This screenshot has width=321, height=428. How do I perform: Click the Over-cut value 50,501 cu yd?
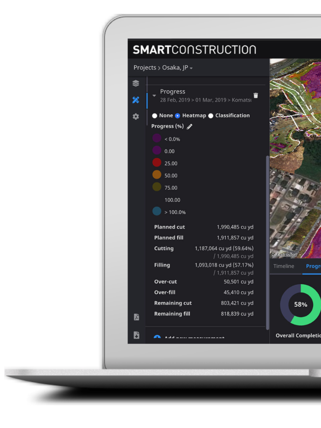pos(239,282)
